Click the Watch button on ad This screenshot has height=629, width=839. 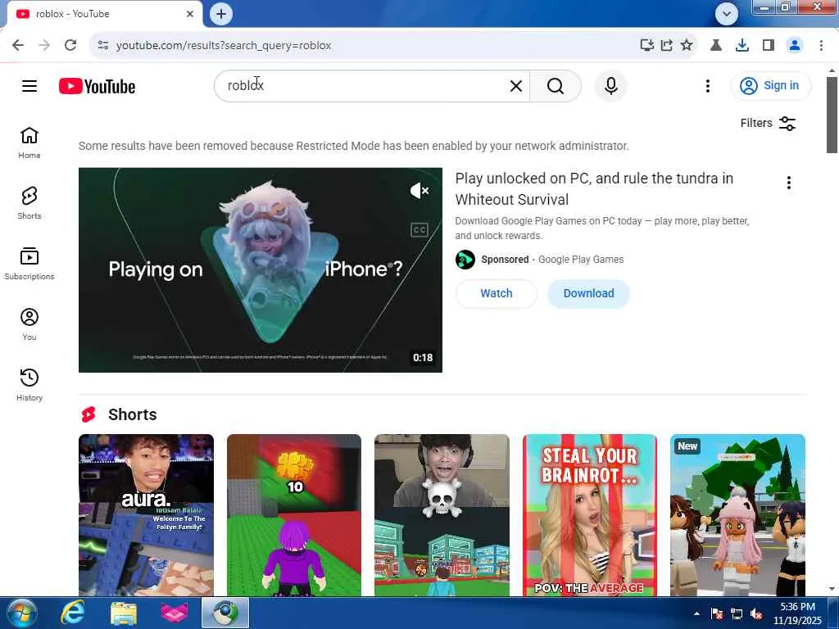496,294
